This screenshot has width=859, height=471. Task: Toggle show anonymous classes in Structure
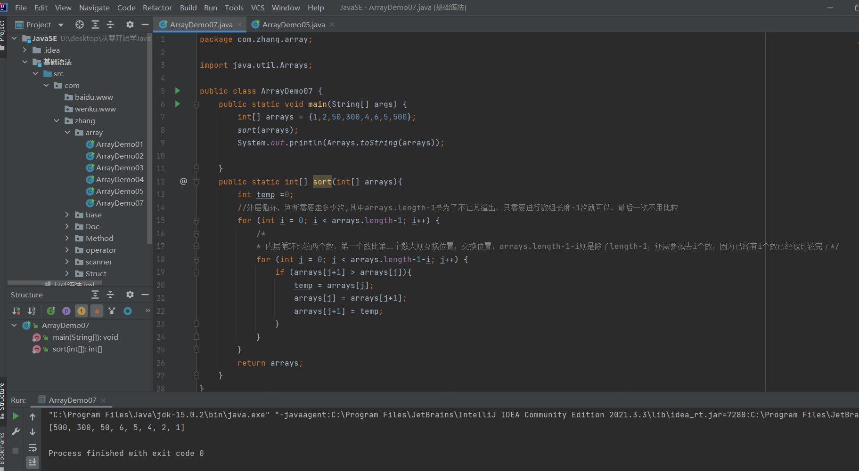112,311
